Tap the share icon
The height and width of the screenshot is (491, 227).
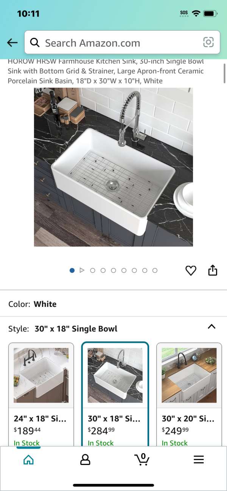click(x=213, y=270)
